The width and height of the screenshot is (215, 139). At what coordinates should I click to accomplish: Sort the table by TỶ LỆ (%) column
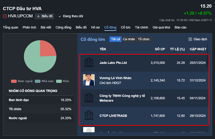coord(177,49)
